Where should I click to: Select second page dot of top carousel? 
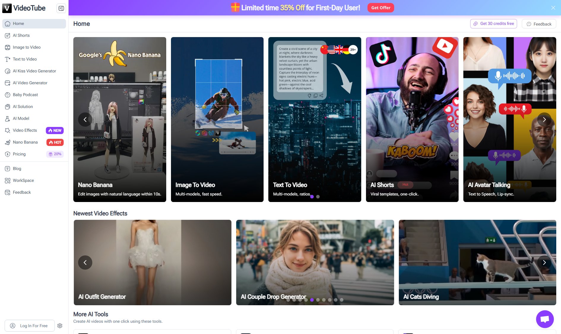pyautogui.click(x=318, y=197)
